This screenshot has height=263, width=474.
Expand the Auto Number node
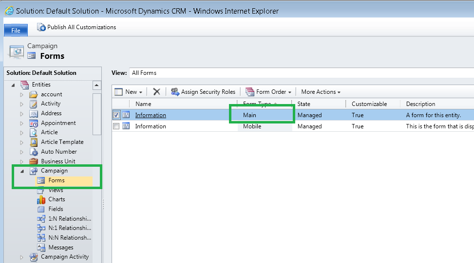click(x=21, y=152)
